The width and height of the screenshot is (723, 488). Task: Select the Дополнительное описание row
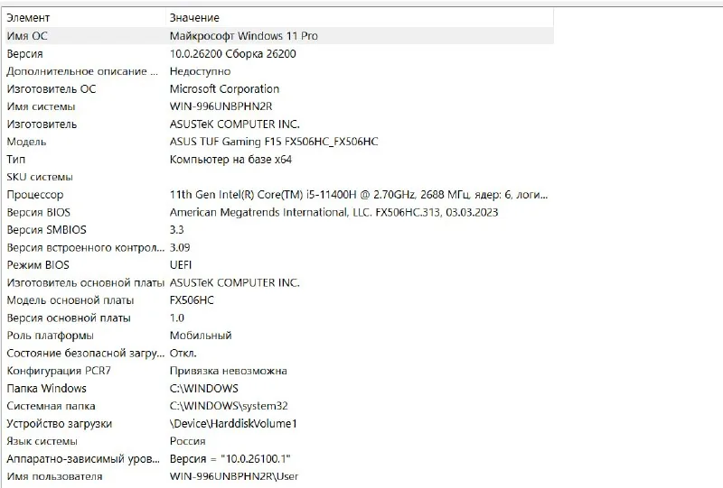(82, 71)
